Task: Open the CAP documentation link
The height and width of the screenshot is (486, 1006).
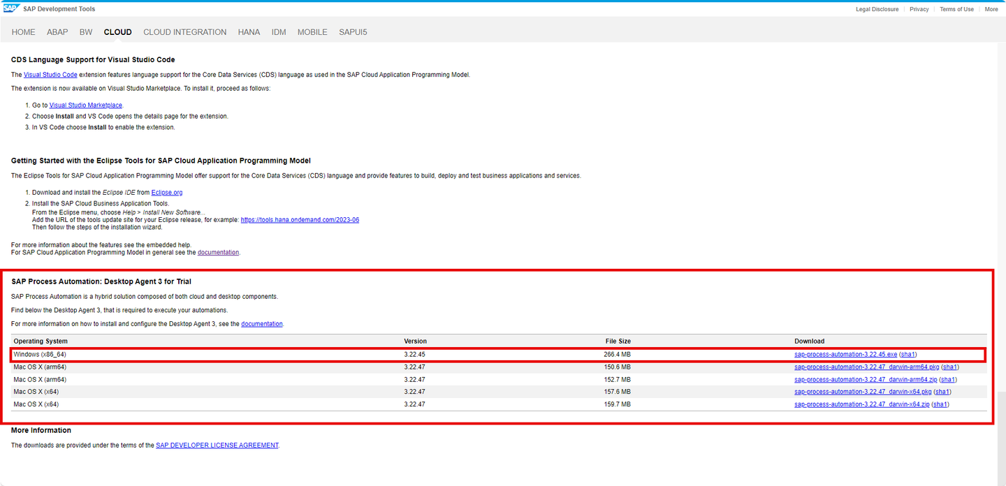Action: [218, 252]
